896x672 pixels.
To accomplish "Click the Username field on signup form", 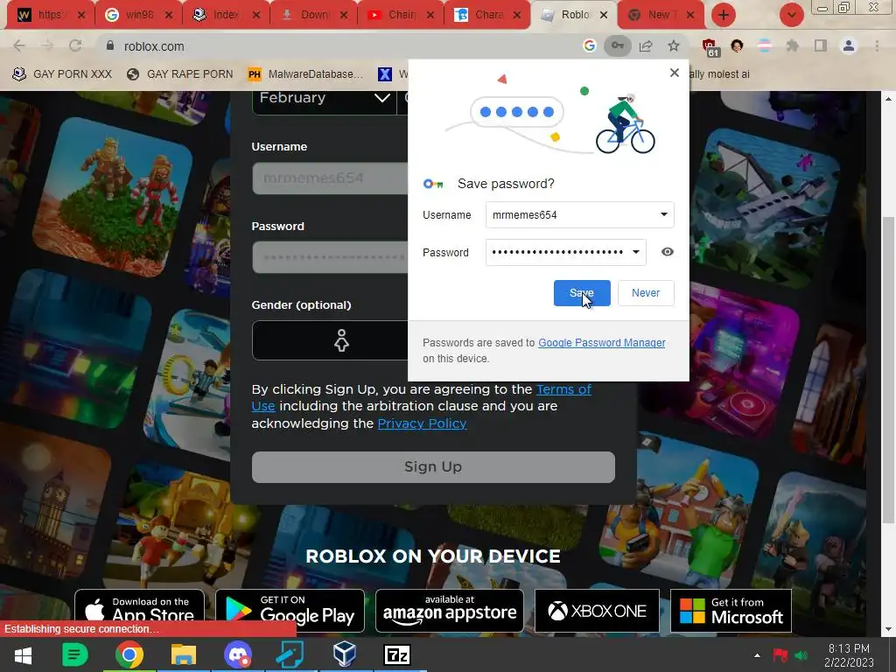I will (x=330, y=178).
